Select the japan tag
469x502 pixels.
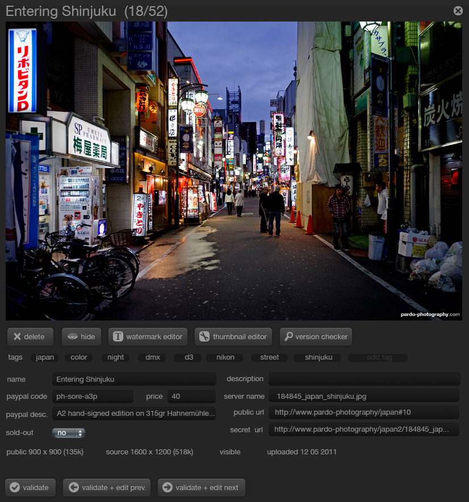(x=45, y=357)
